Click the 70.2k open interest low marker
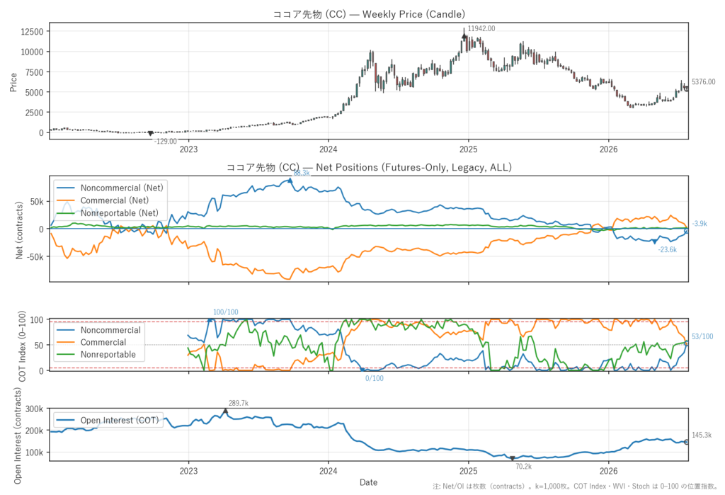 pyautogui.click(x=513, y=458)
